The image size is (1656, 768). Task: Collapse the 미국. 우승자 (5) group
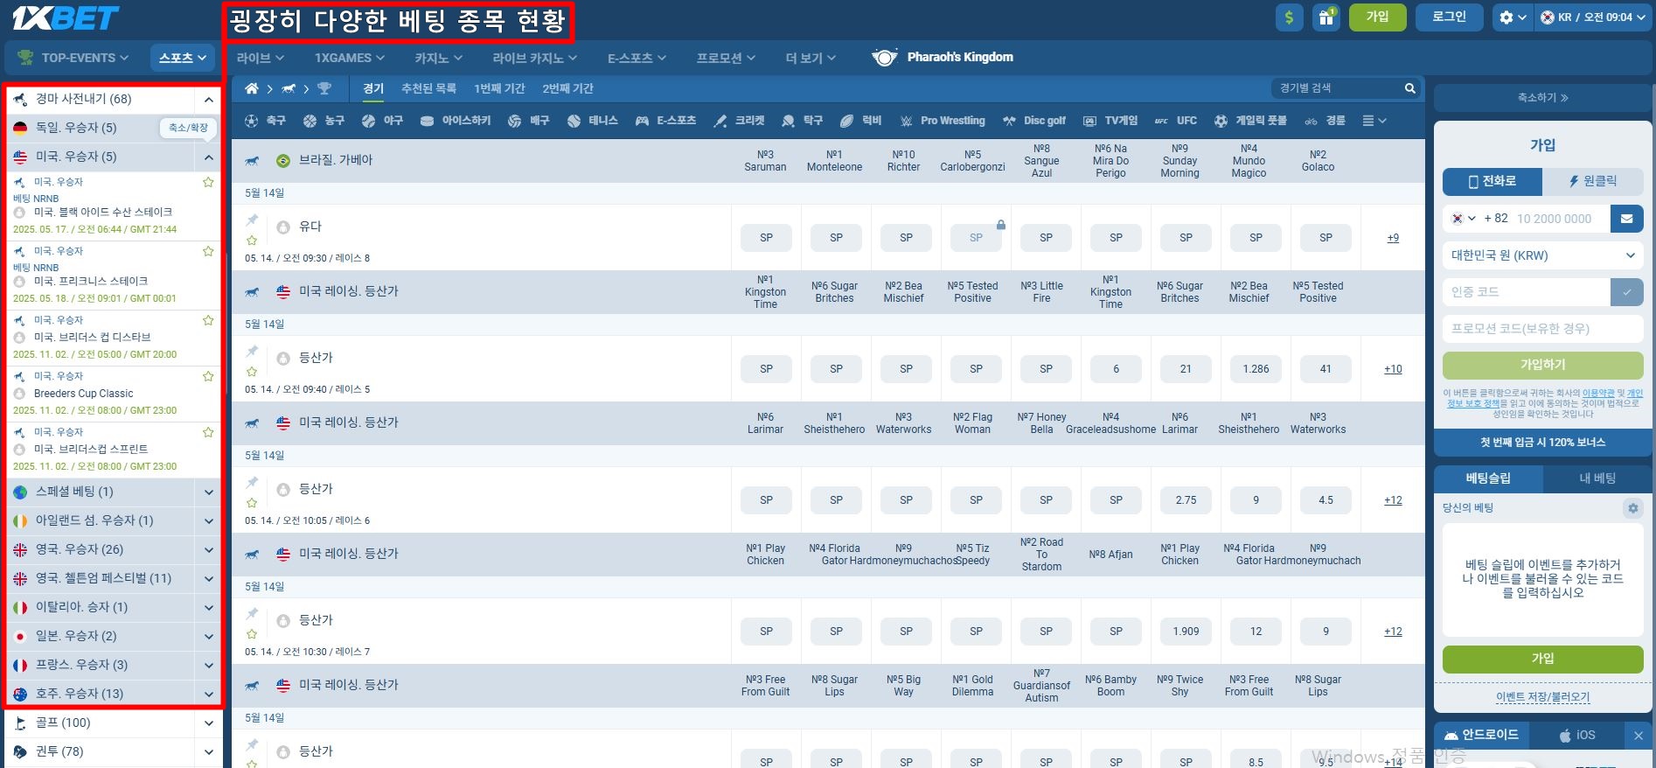(x=209, y=157)
